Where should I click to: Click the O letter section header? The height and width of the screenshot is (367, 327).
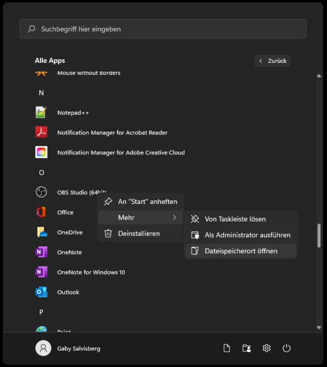(x=41, y=172)
